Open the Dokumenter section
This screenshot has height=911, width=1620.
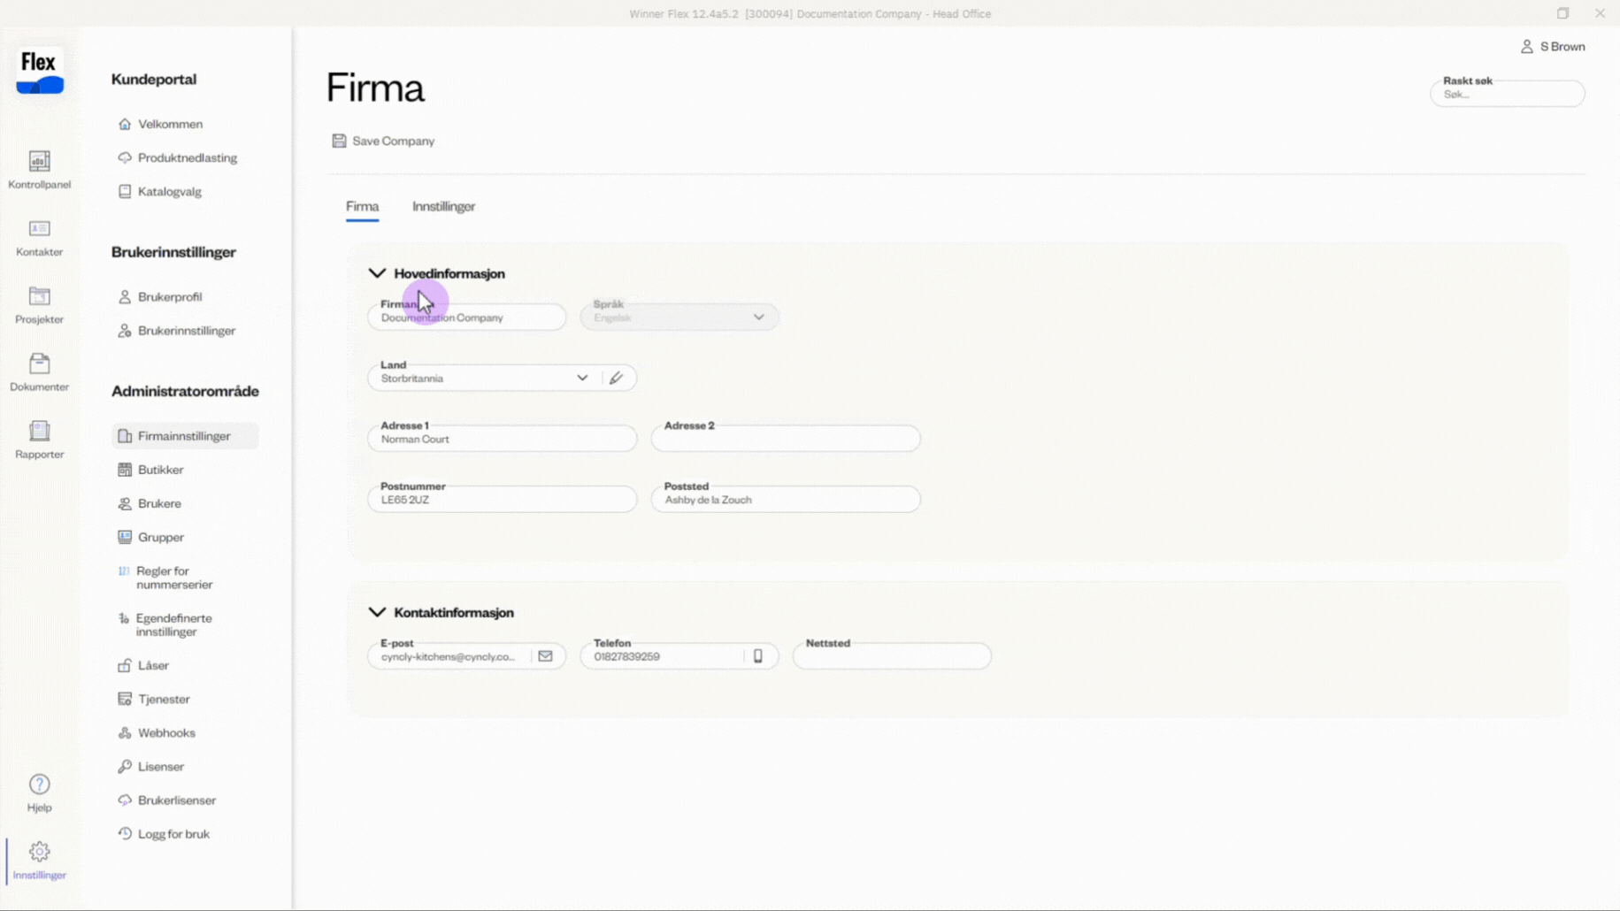(x=39, y=372)
